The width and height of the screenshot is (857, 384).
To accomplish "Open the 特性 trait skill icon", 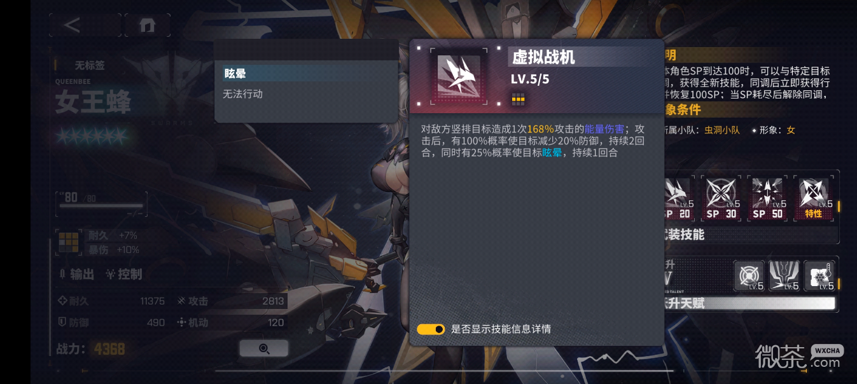I will coord(814,198).
